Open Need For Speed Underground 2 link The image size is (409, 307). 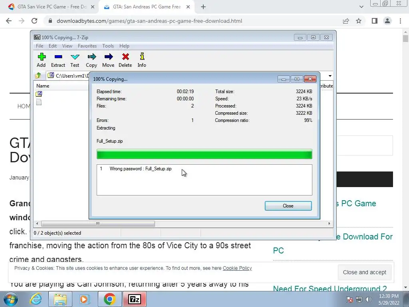(x=330, y=289)
